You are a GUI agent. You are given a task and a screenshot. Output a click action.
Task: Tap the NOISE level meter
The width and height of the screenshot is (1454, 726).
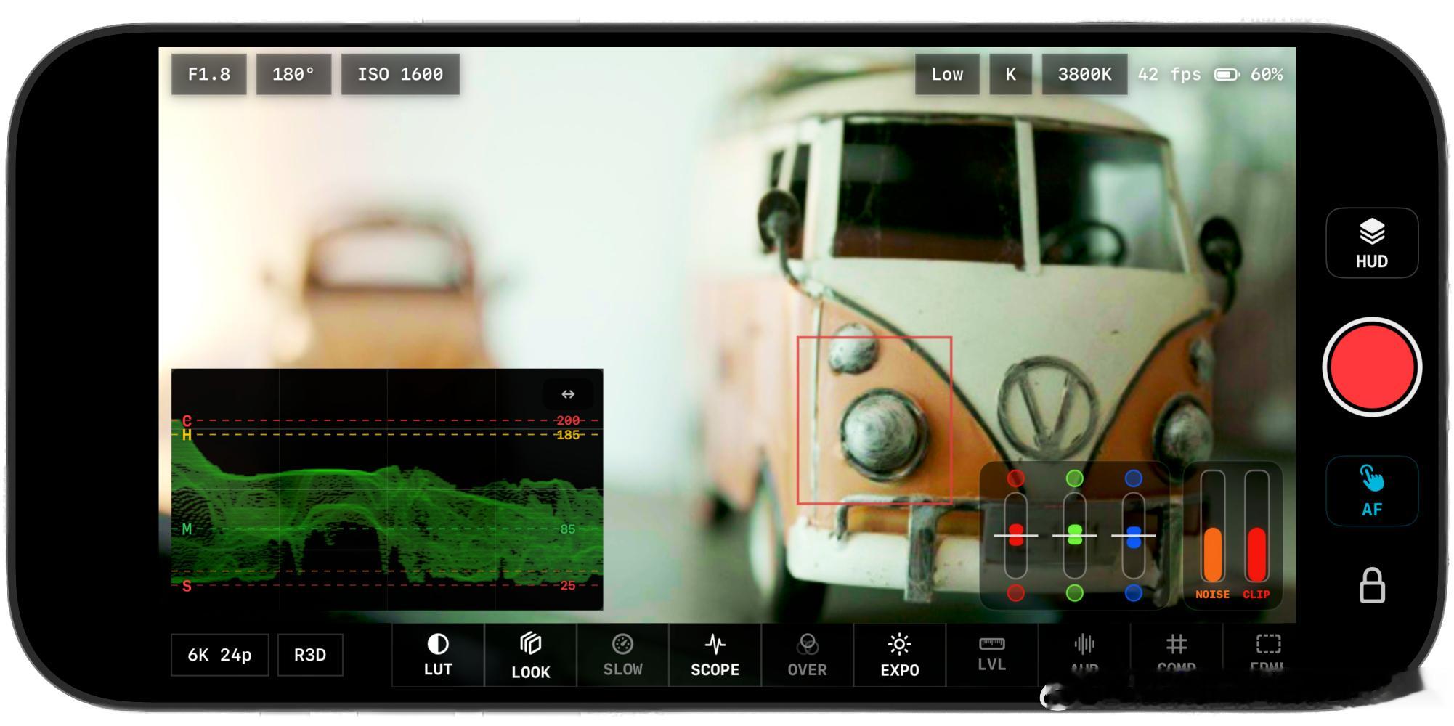point(1212,526)
